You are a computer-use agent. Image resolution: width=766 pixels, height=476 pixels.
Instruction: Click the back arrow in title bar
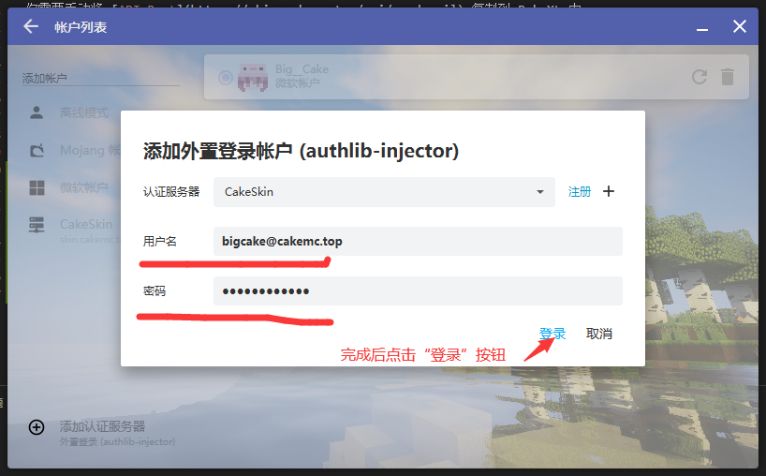pyautogui.click(x=31, y=27)
